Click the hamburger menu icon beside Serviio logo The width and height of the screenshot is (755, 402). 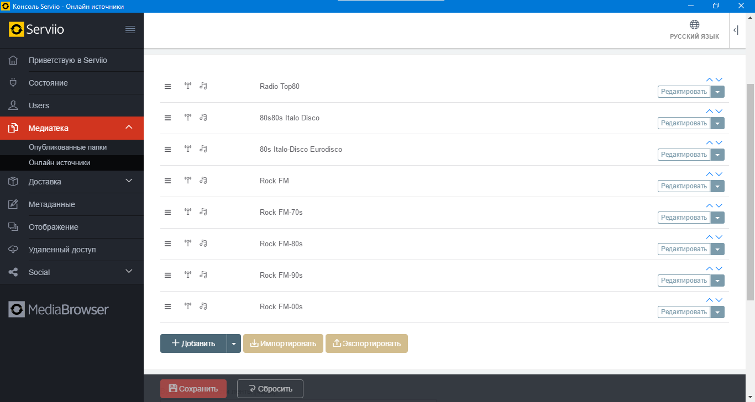[x=130, y=30]
